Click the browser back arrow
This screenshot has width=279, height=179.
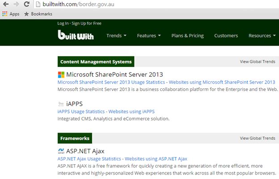pyautogui.click(x=6, y=4)
